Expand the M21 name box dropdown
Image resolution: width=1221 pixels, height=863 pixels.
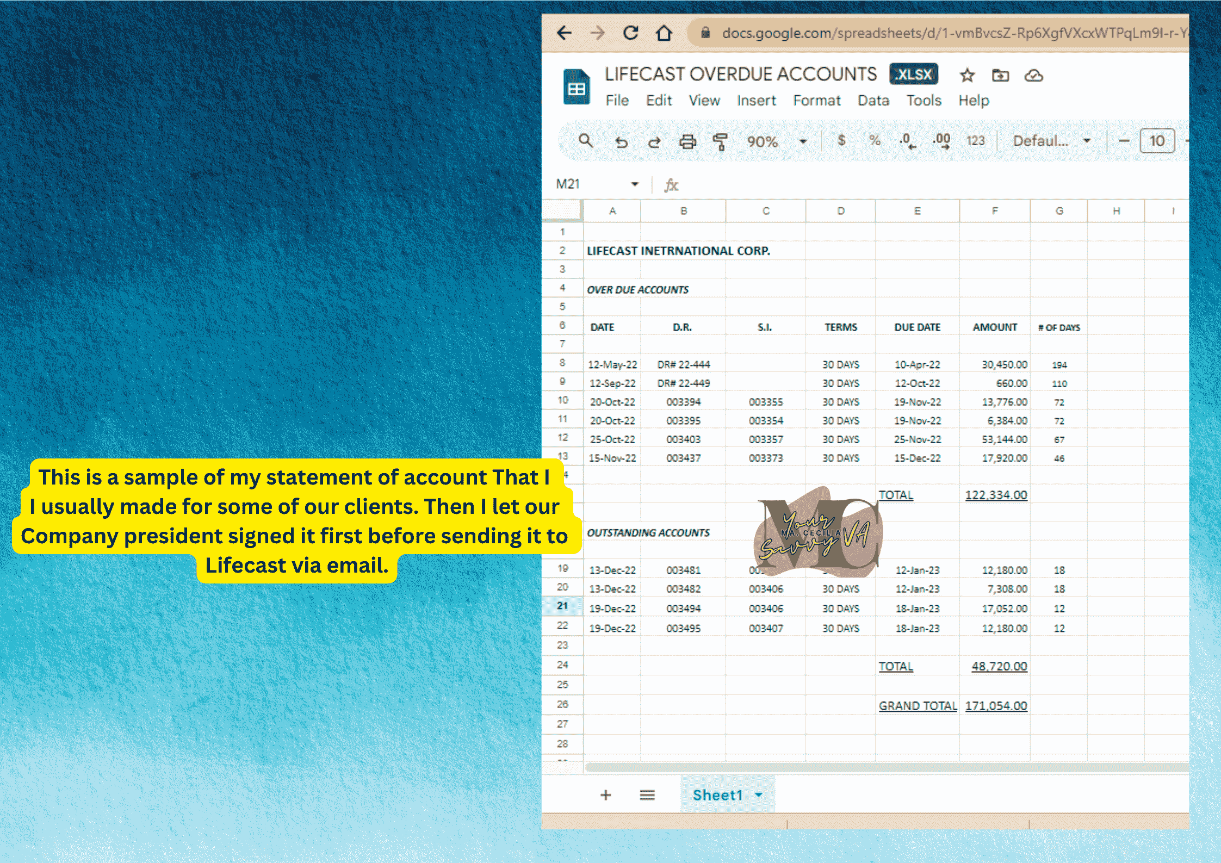[634, 184]
